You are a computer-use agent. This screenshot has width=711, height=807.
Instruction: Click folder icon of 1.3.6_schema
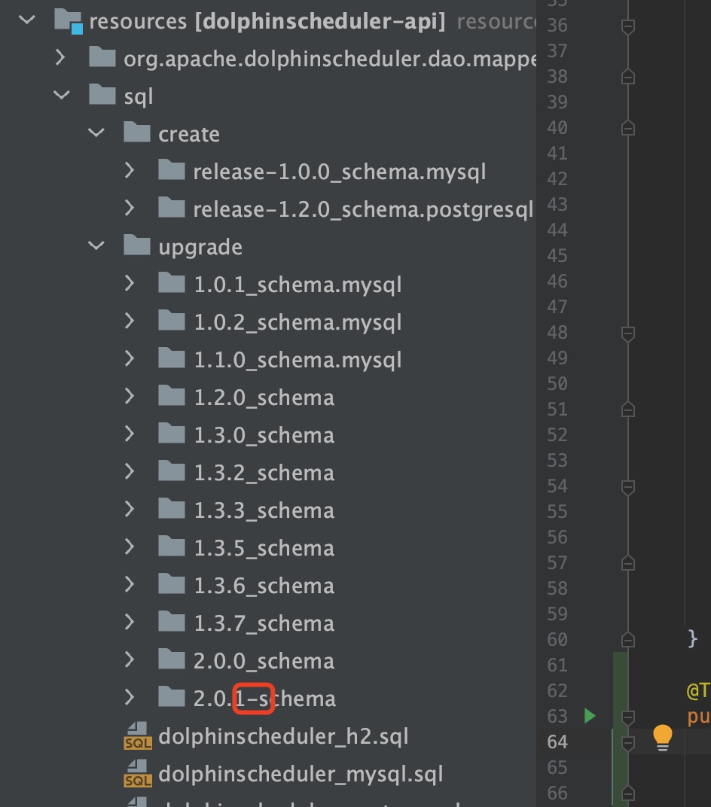click(172, 583)
